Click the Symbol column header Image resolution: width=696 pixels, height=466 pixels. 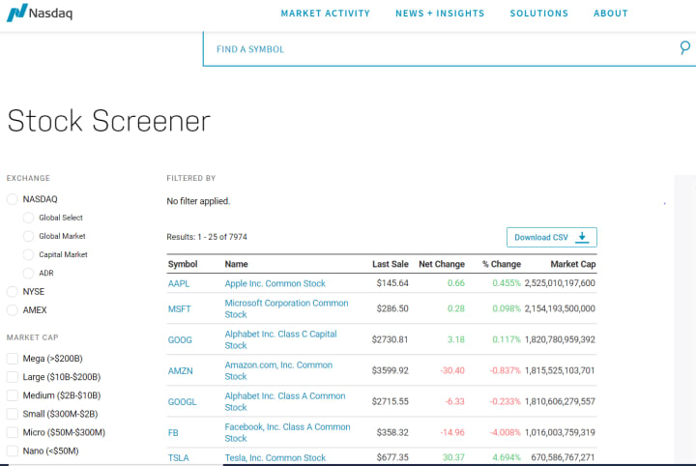click(x=183, y=264)
